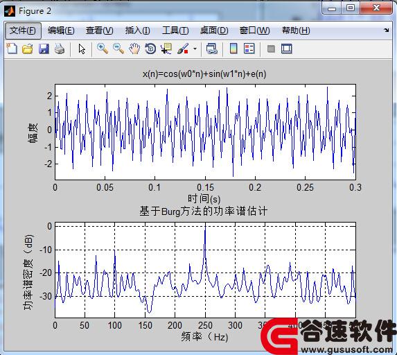Image resolution: width=397 pixels, height=355 pixels.
Task: Click the dock figure arrow at menu bar end
Action: (x=386, y=30)
